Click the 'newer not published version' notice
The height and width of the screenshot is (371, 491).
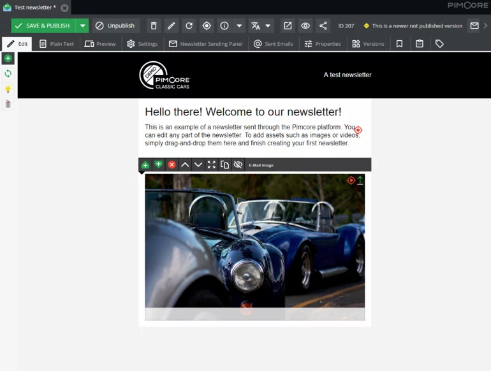(x=413, y=26)
